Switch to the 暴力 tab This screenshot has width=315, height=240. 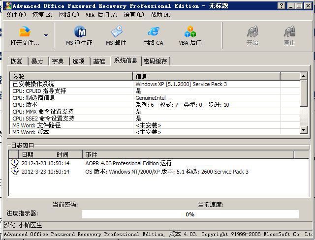[37, 61]
